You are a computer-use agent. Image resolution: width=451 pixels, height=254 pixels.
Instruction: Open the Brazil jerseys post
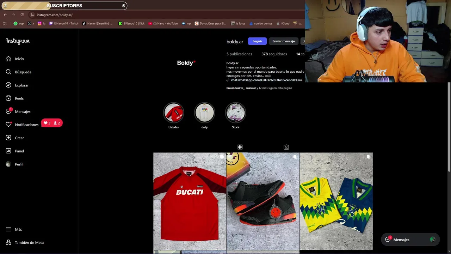[336, 201]
